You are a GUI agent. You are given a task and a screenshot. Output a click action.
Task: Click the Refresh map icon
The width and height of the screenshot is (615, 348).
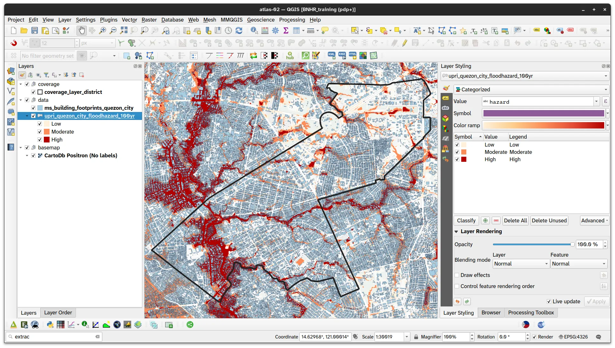click(x=239, y=30)
